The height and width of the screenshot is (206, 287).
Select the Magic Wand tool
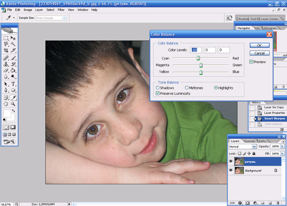13,44
